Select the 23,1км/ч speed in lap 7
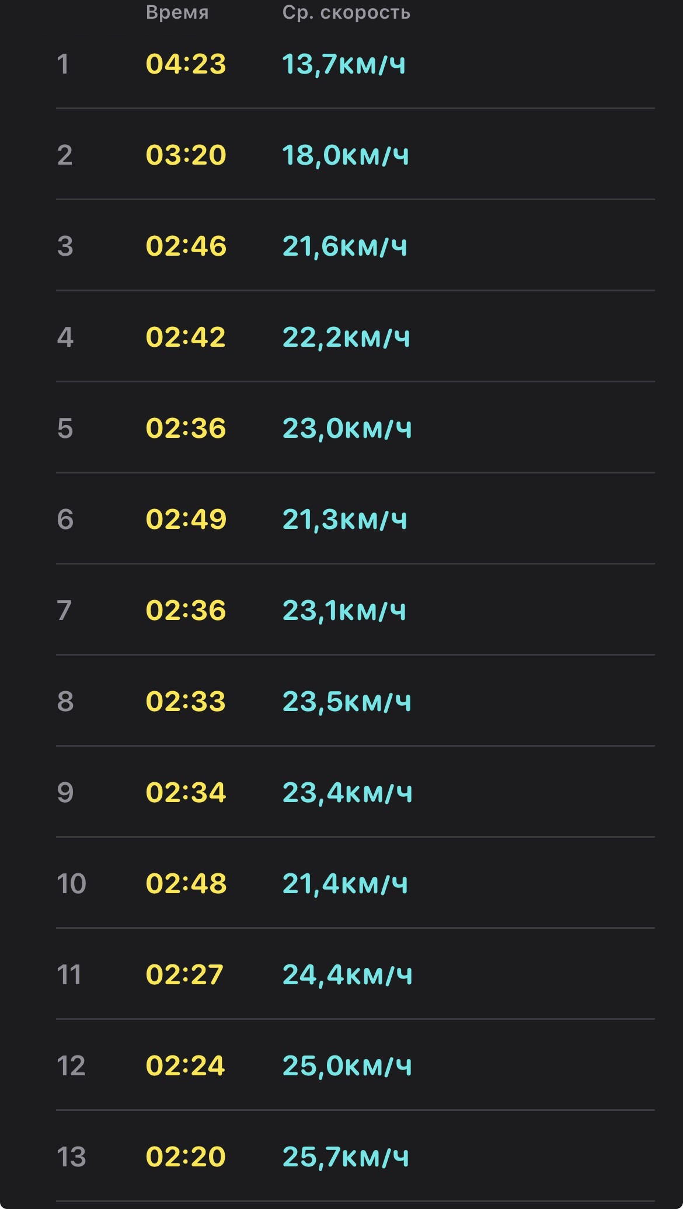The height and width of the screenshot is (1209, 683). 344,611
